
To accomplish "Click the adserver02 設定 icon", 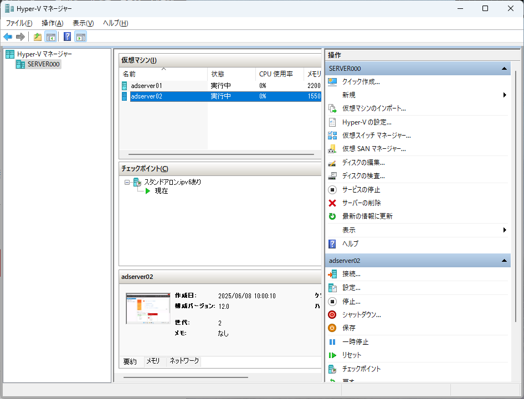I will pos(332,288).
